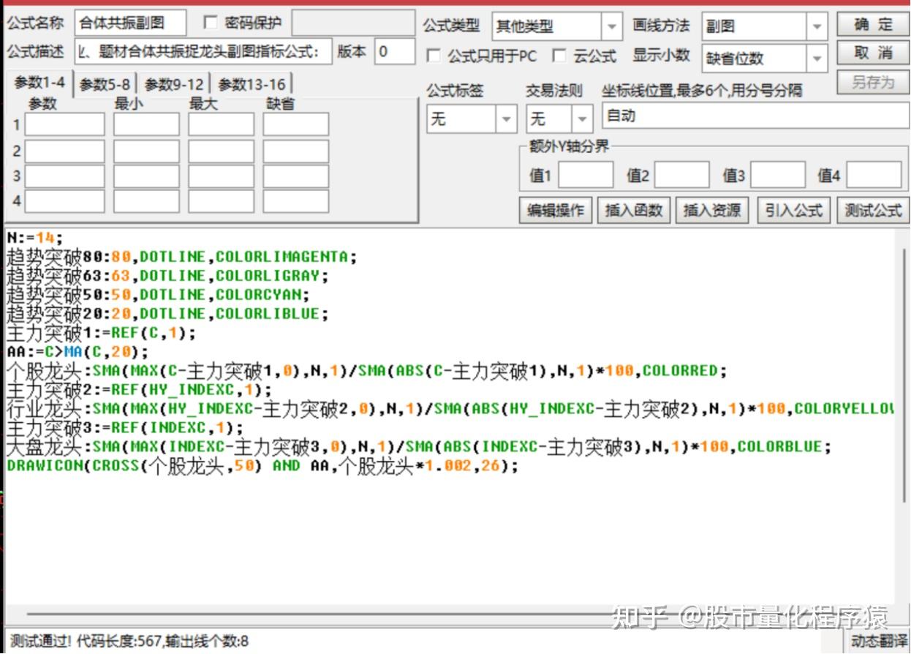Image resolution: width=911 pixels, height=654 pixels.
Task: Click the 值1 input field
Action: click(586, 176)
